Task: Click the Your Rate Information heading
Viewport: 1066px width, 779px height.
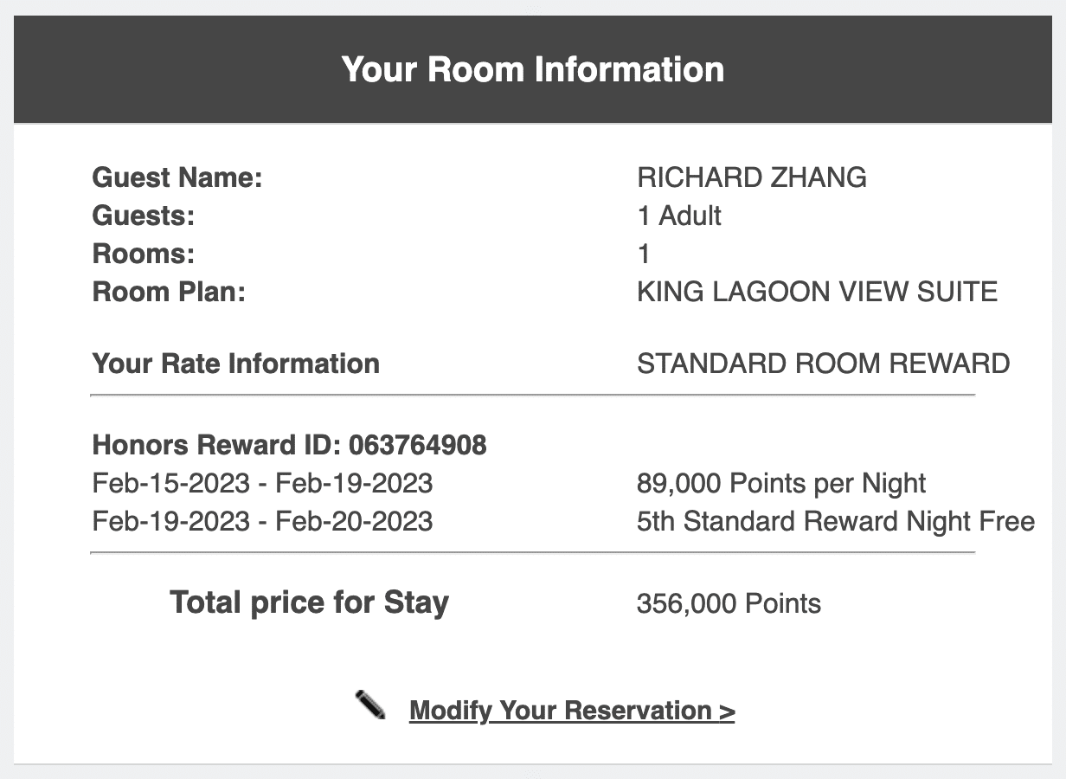Action: [x=235, y=364]
